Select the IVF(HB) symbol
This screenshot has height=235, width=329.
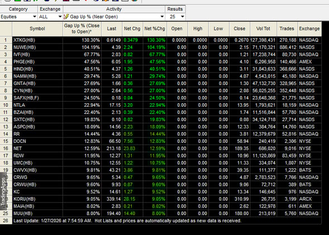pos(22,55)
